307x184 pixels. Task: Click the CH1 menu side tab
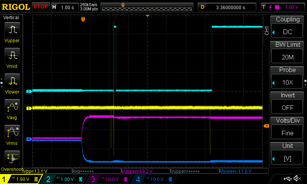point(266,31)
